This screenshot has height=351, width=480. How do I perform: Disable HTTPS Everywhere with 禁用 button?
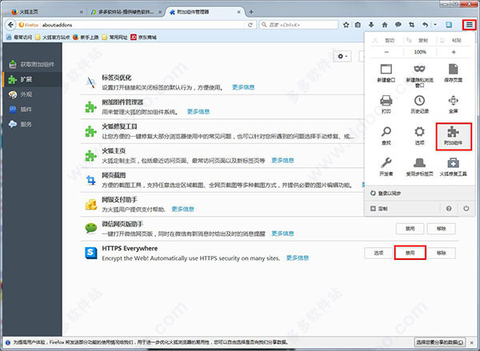click(x=410, y=253)
